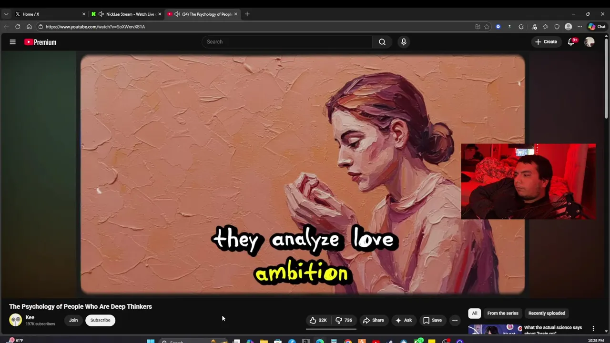
Task: Select the All filter chip
Action: [474, 313]
